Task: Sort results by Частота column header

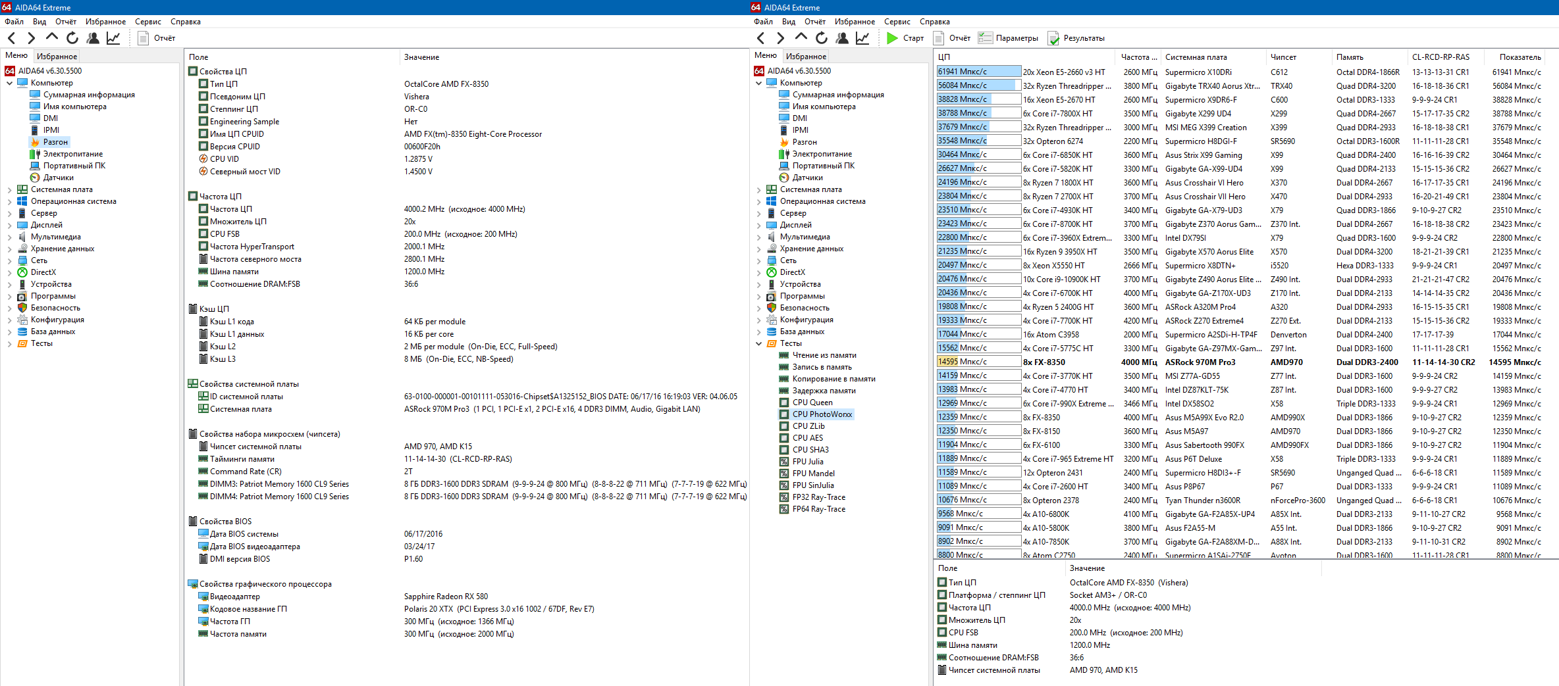Action: point(1139,57)
